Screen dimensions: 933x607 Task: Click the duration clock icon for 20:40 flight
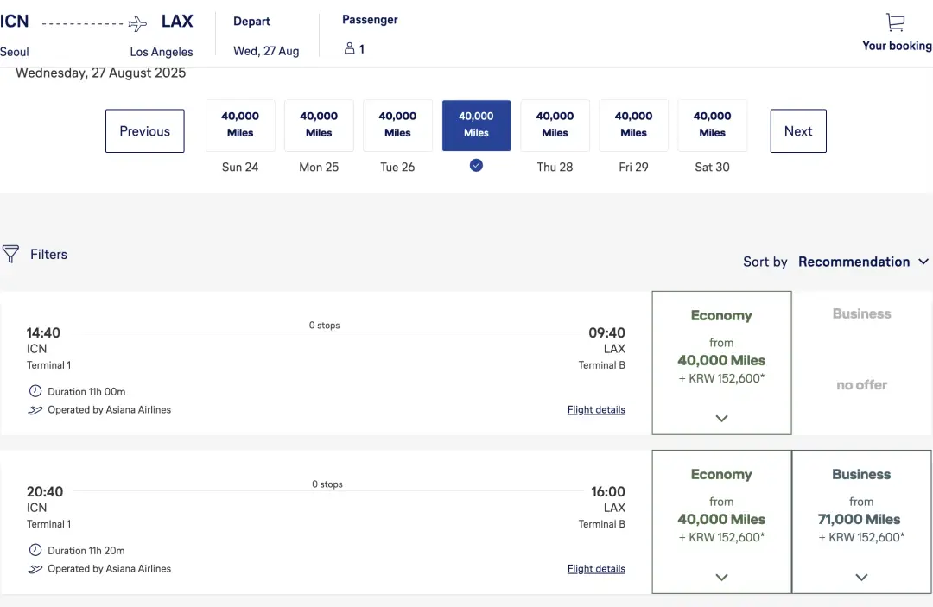[x=35, y=550]
